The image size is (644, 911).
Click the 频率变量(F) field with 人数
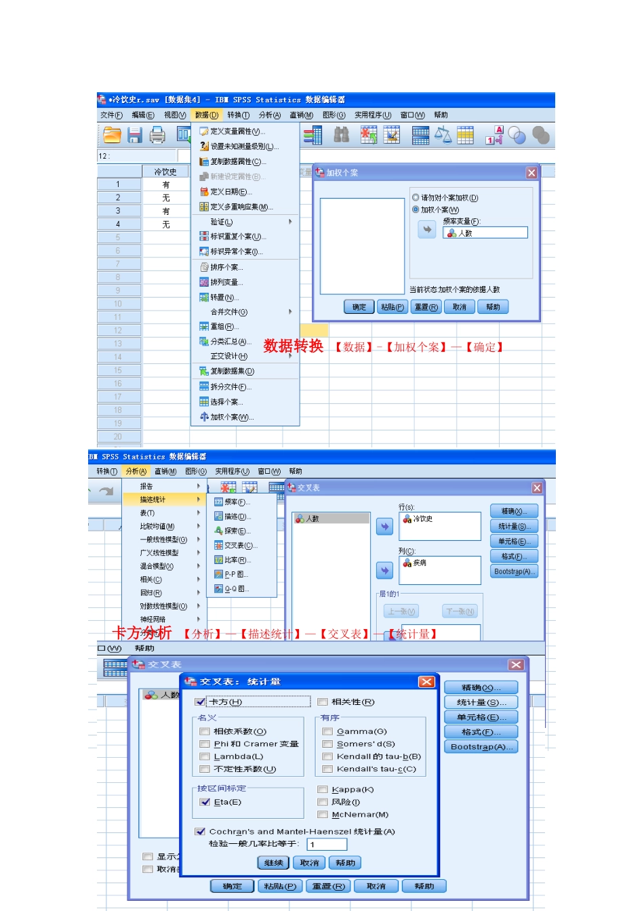click(x=485, y=232)
